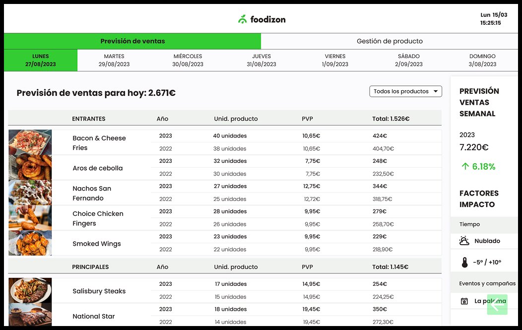Click the Previsión de ventas para hoy heading
This screenshot has width=522, height=330.
click(96, 93)
